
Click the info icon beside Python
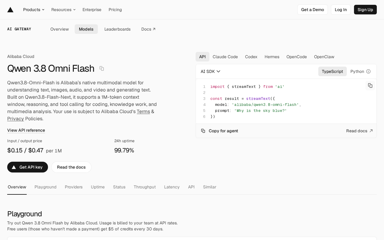click(368, 71)
